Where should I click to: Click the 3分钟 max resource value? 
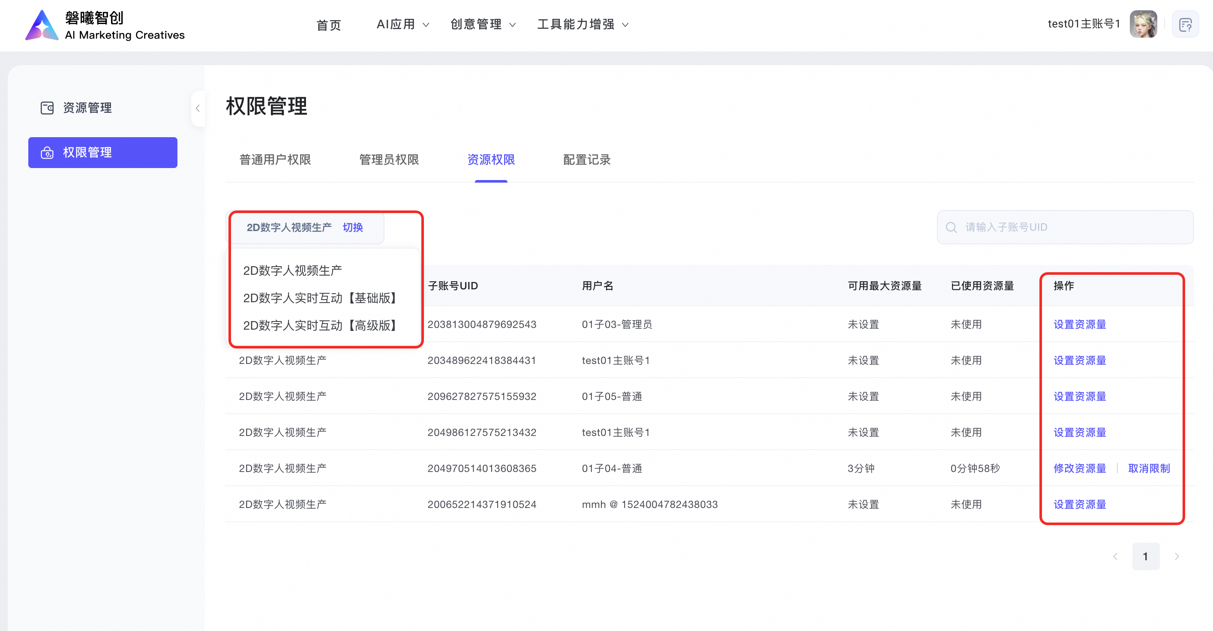[861, 469]
